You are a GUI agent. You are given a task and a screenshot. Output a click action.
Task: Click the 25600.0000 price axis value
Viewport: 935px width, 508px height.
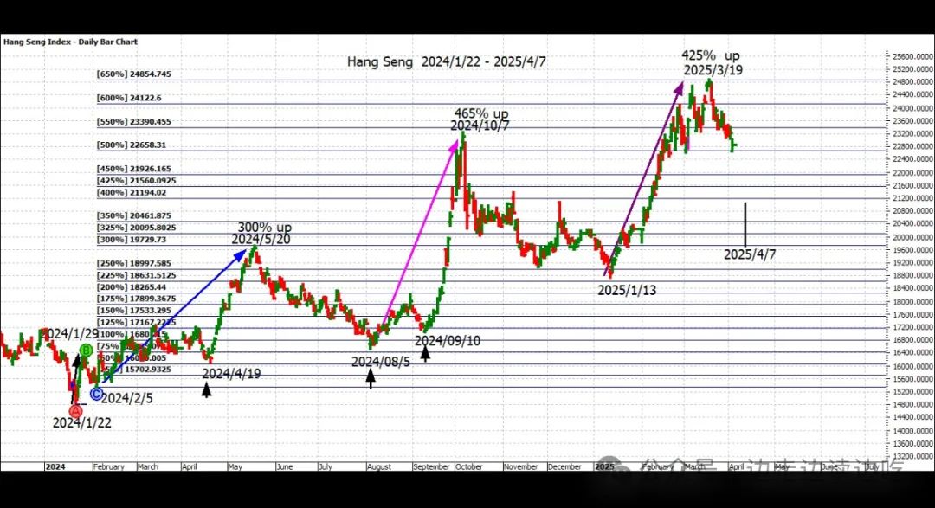[912, 56]
